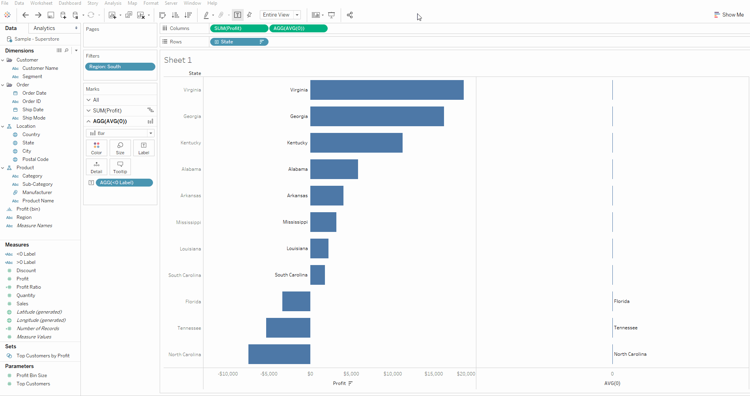Swap rows and columns
The image size is (750, 396).
tap(162, 15)
